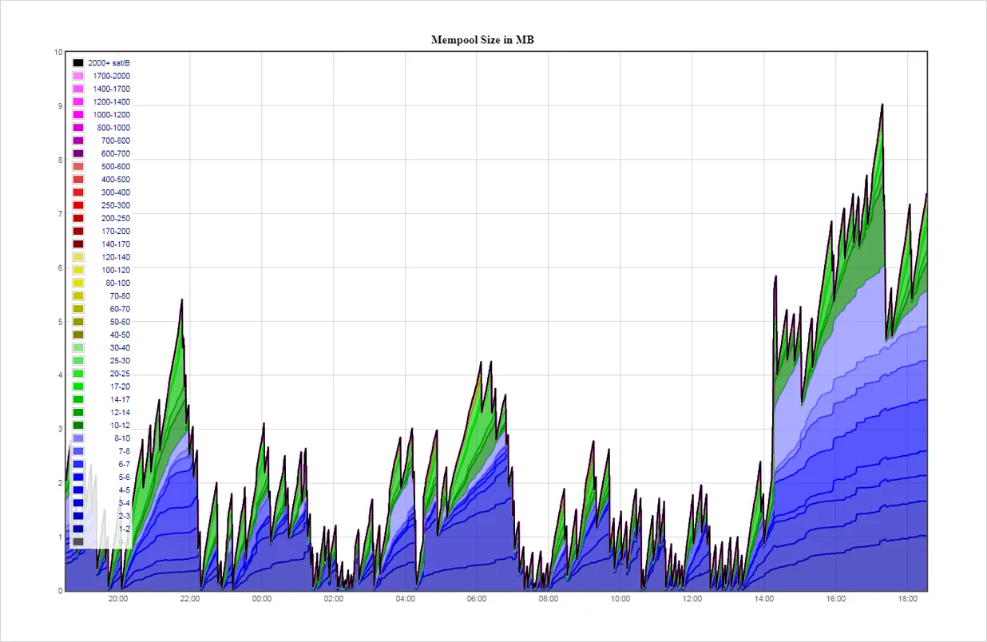Image resolution: width=987 pixels, height=642 pixels.
Task: Click the 22:00 time axis label
Action: [189, 599]
